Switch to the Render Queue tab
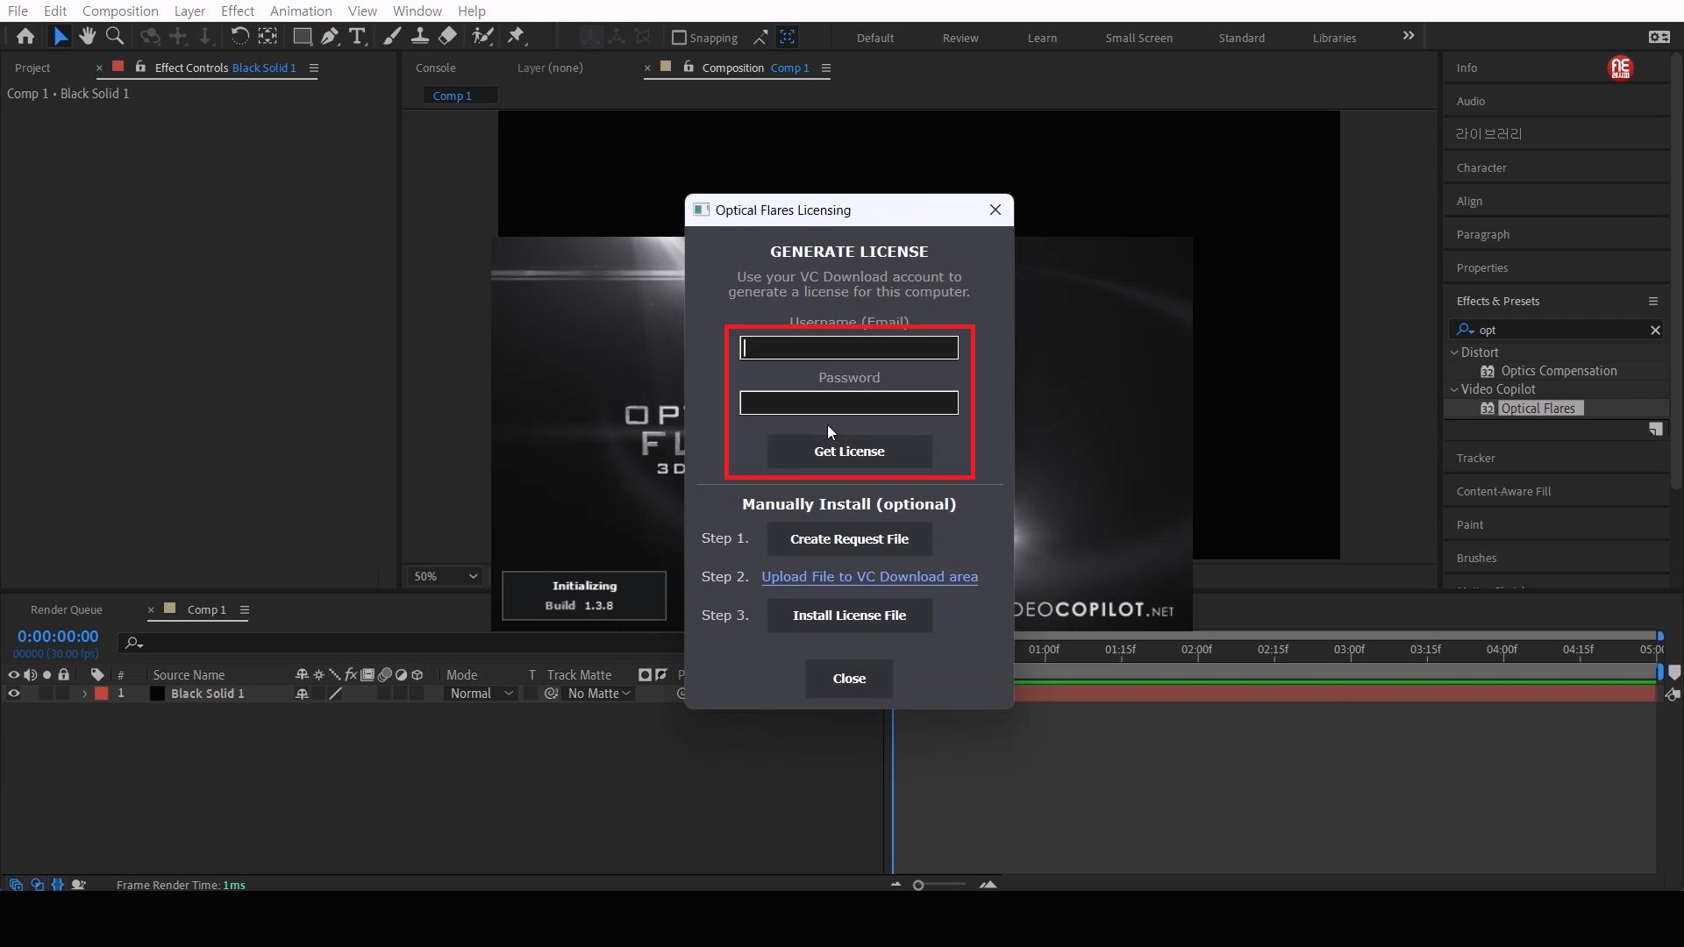Viewport: 1684px width, 947px height. click(67, 609)
